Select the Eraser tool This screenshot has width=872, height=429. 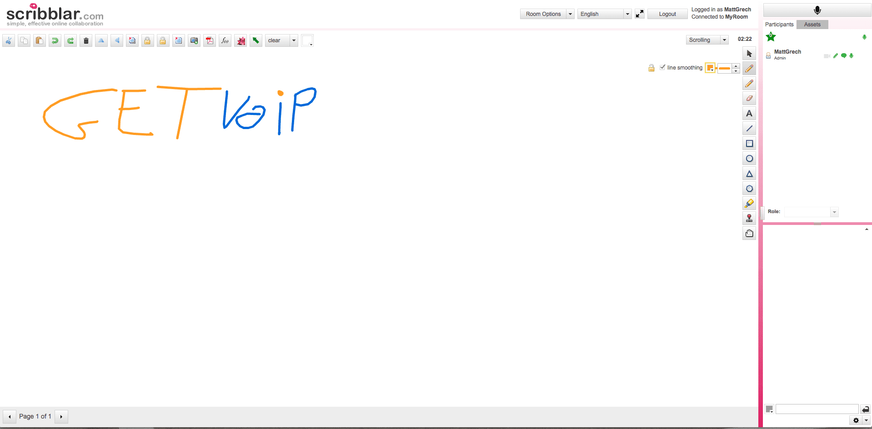tap(749, 99)
